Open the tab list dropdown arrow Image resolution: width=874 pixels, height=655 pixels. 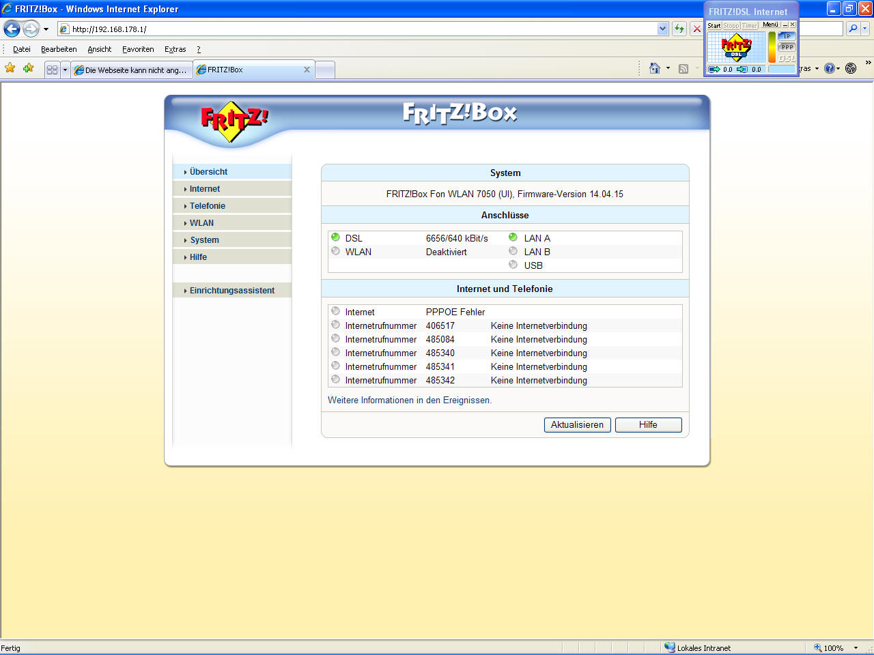[65, 70]
